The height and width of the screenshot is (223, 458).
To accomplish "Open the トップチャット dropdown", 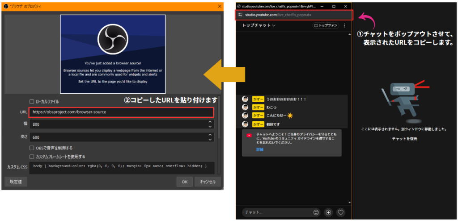I will point(259,25).
